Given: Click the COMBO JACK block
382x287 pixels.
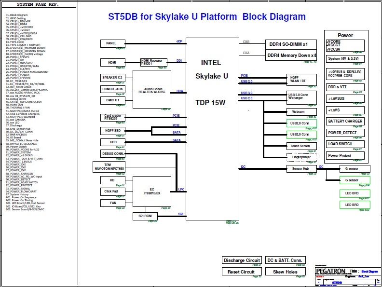Looking at the screenshot, I should (113, 89).
